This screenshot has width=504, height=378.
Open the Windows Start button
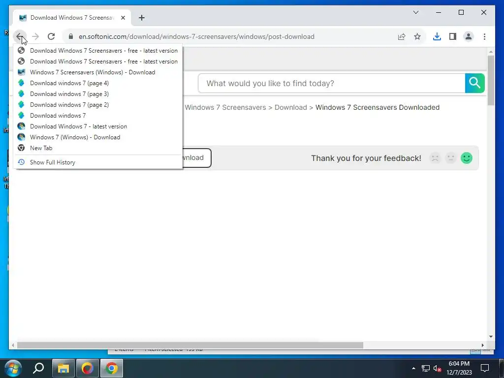click(x=13, y=368)
